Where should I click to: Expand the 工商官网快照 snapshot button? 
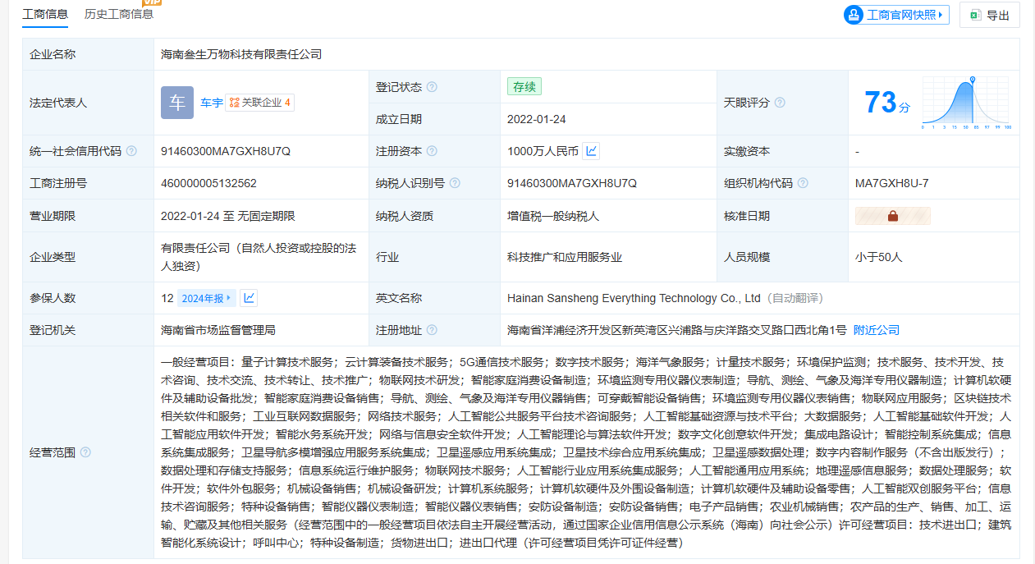point(896,15)
